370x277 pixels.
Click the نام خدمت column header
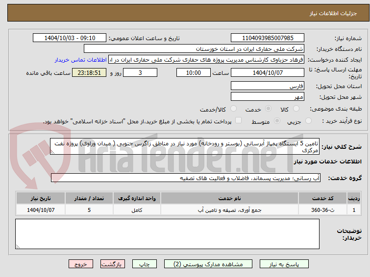[x=230, y=198]
